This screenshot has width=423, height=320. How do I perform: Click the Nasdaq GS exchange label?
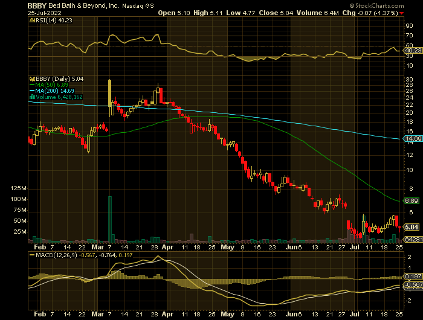pos(138,6)
